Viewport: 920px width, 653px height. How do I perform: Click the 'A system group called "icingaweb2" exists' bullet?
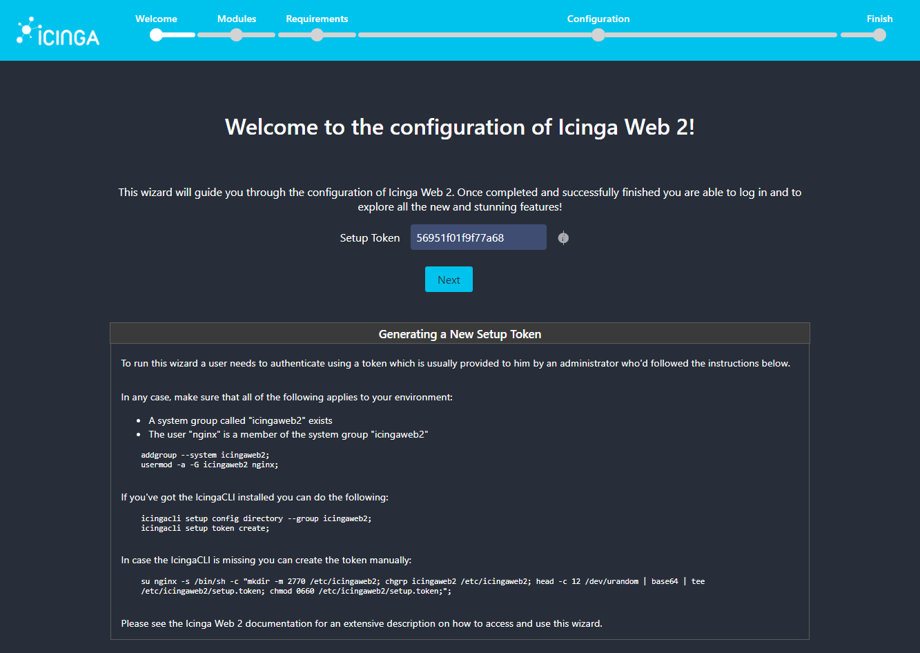point(240,420)
